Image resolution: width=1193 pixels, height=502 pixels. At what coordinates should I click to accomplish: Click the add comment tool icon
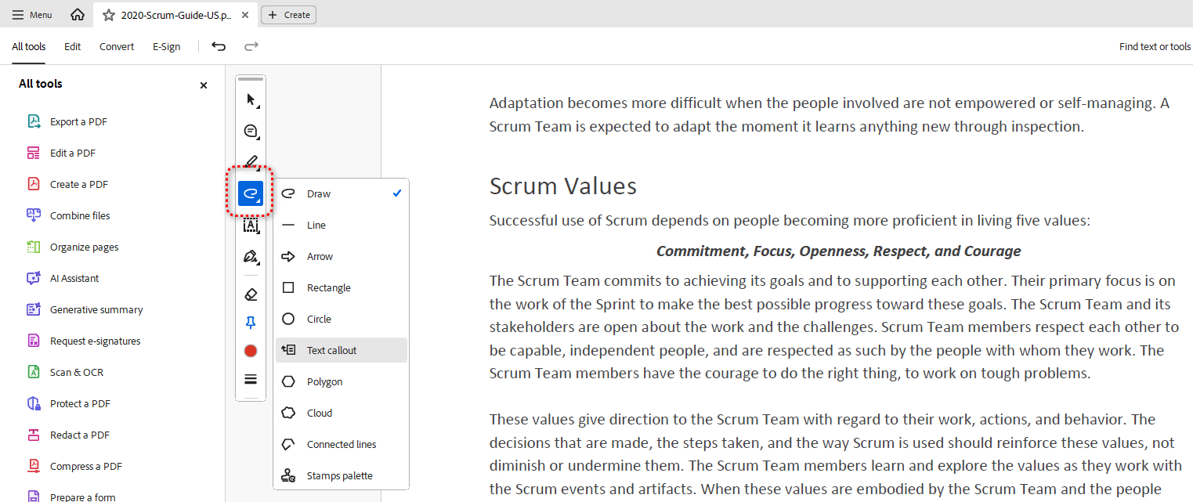(x=251, y=131)
